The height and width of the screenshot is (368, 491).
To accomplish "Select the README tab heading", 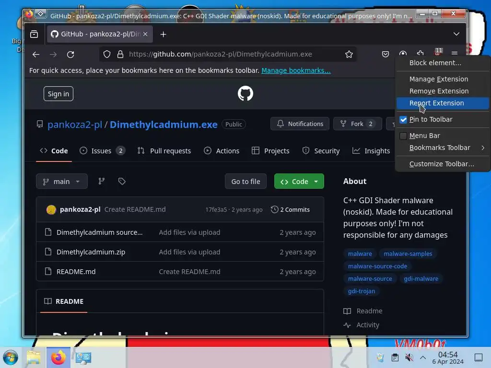I will click(x=64, y=301).
